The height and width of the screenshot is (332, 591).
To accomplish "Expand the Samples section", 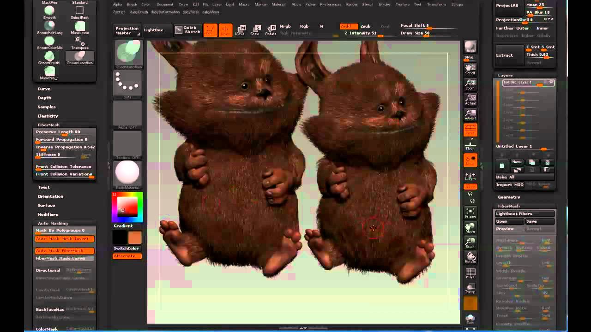I will tap(47, 107).
